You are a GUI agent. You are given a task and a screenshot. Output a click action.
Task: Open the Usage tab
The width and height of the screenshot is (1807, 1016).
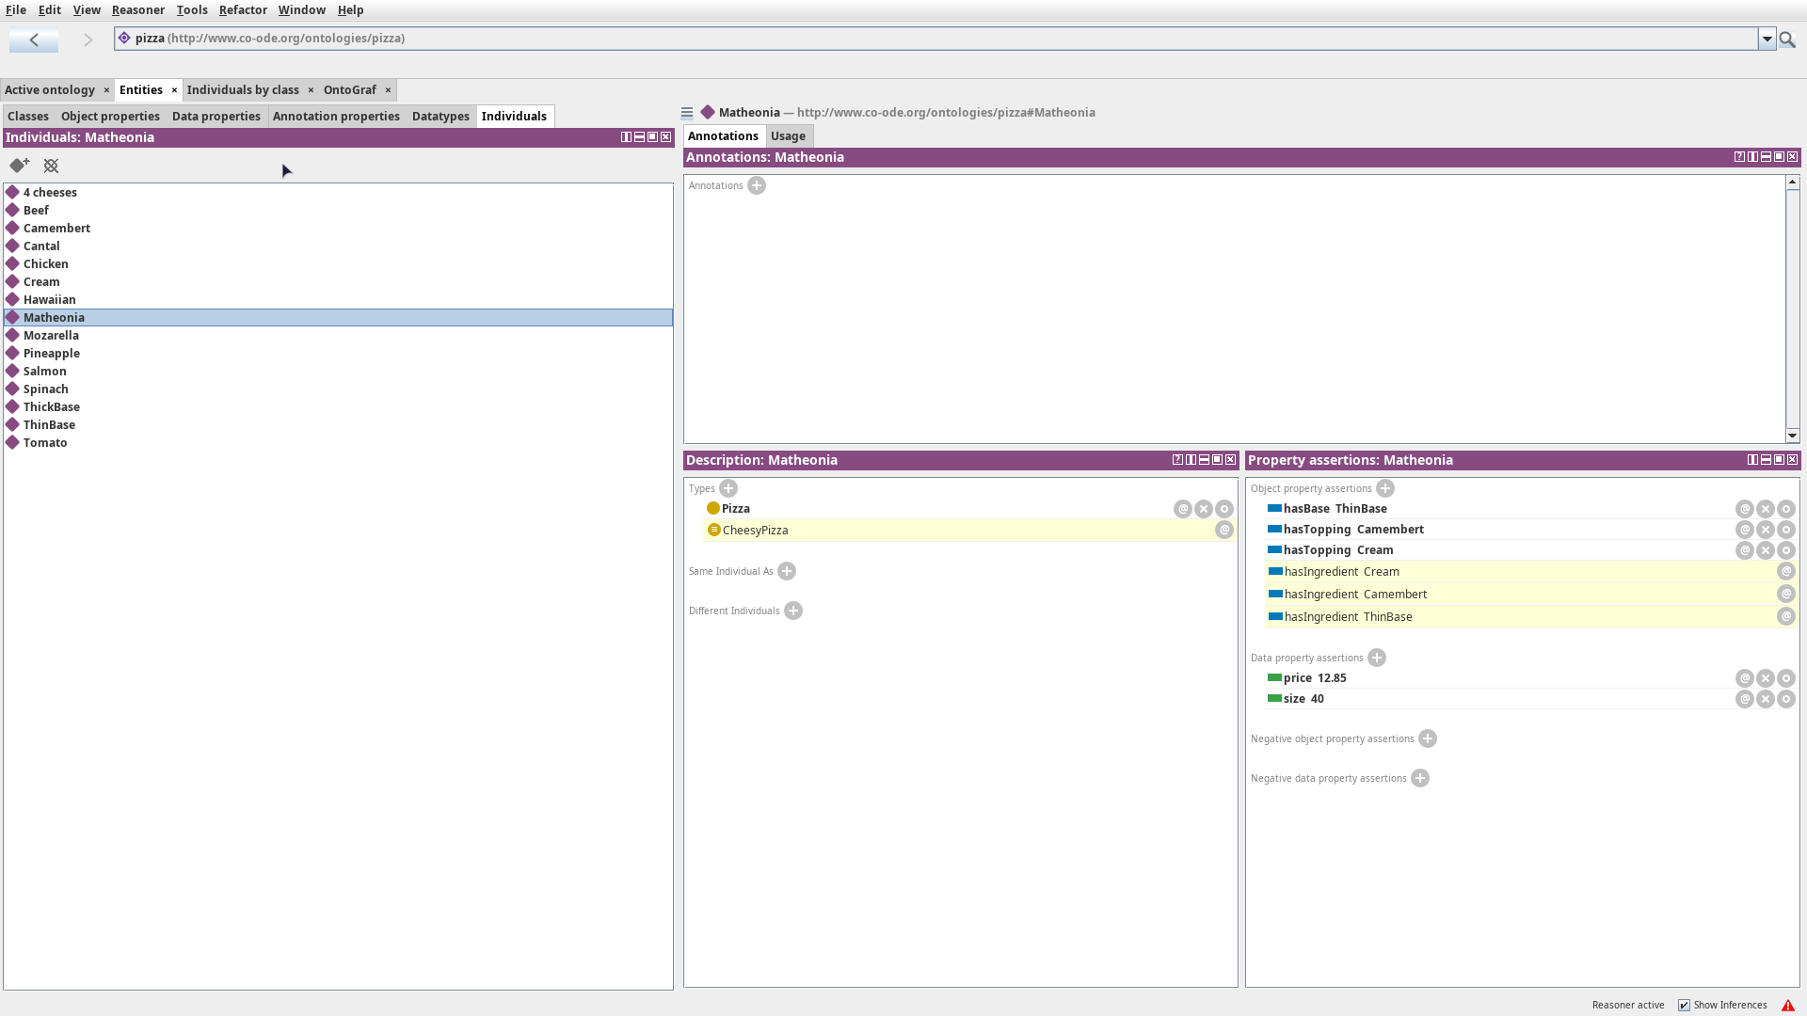click(x=788, y=136)
